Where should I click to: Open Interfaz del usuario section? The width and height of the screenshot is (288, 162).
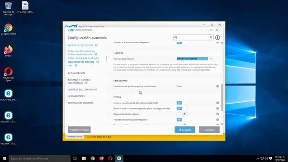click(x=80, y=103)
